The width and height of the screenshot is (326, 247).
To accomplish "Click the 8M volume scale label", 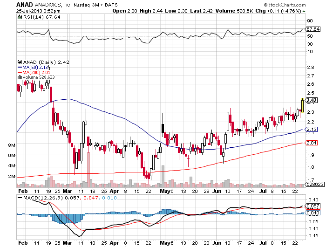I will pyautogui.click(x=12, y=145).
